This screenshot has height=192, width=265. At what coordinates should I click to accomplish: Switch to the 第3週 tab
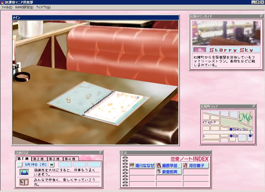click(55, 159)
